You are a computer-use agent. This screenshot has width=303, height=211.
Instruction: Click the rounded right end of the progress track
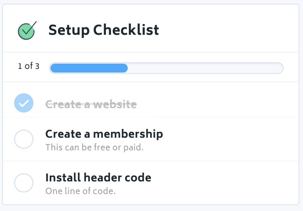click(278, 68)
